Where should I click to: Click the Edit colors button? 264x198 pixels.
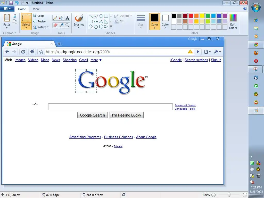click(233, 22)
